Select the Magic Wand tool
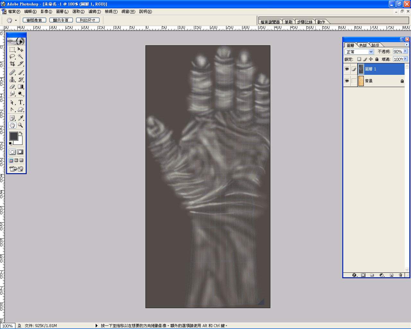 pyautogui.click(x=21, y=57)
